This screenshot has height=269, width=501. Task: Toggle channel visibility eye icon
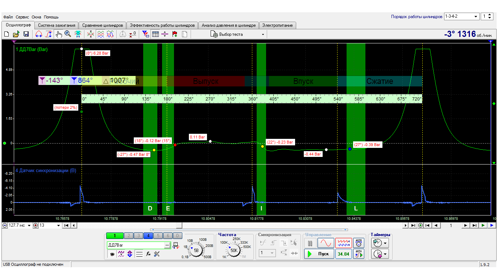113,254
